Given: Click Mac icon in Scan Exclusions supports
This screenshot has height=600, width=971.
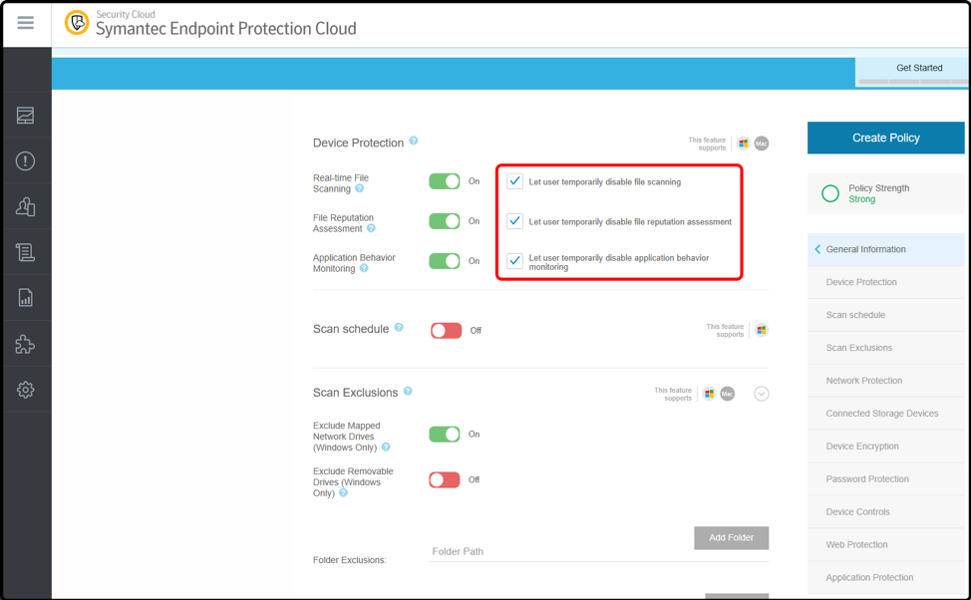Looking at the screenshot, I should tap(727, 394).
